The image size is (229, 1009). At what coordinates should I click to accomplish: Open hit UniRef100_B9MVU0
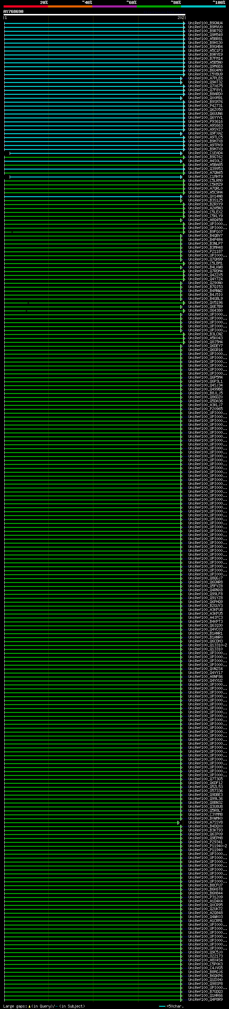click(205, 27)
